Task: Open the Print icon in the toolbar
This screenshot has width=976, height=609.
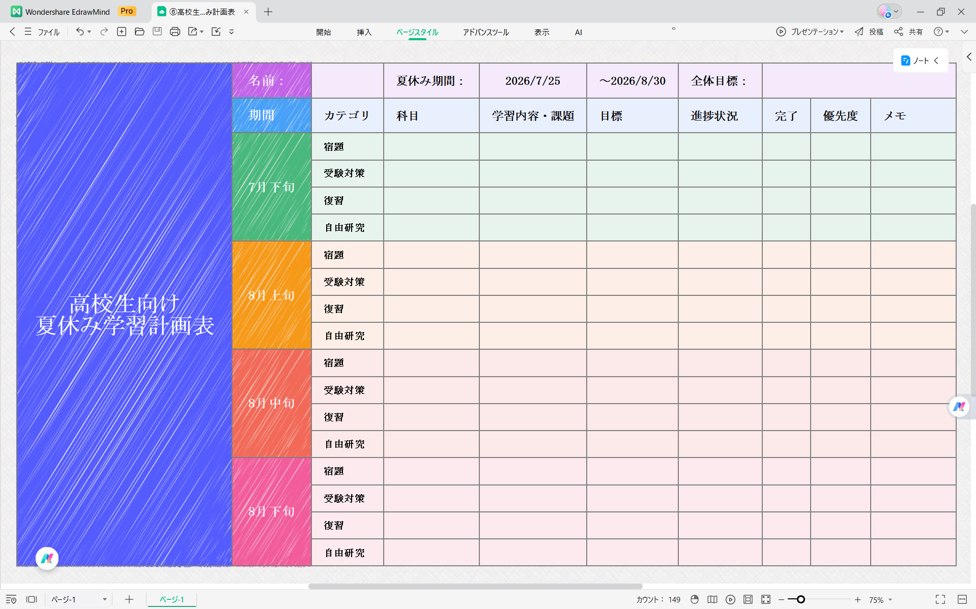Action: point(175,32)
